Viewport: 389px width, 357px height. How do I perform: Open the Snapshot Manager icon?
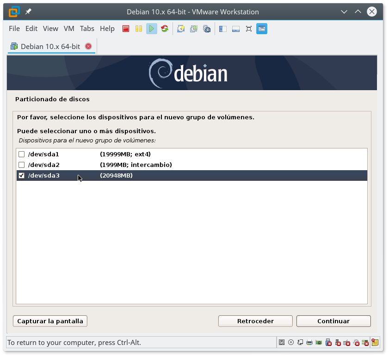click(x=207, y=29)
